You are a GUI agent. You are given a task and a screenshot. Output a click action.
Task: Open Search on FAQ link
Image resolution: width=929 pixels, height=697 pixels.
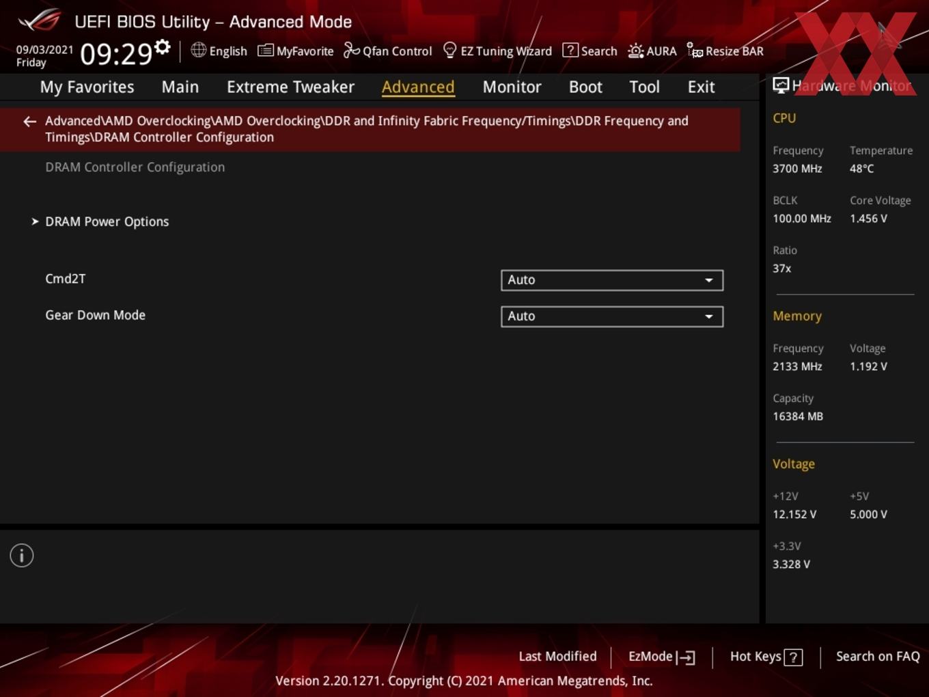pyautogui.click(x=878, y=657)
